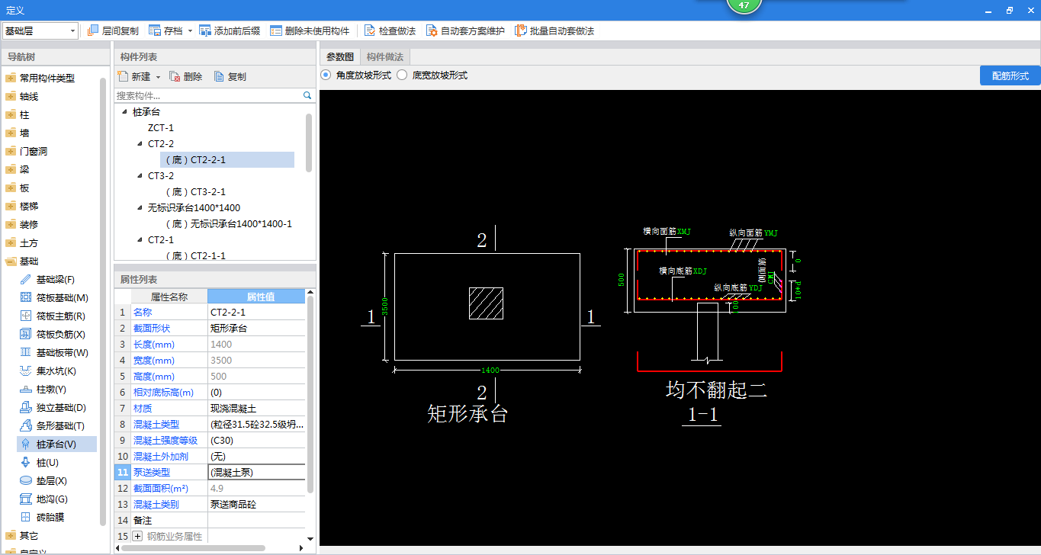Click 材质 value 现浇混凝土
This screenshot has height=555, width=1041.
256,408
